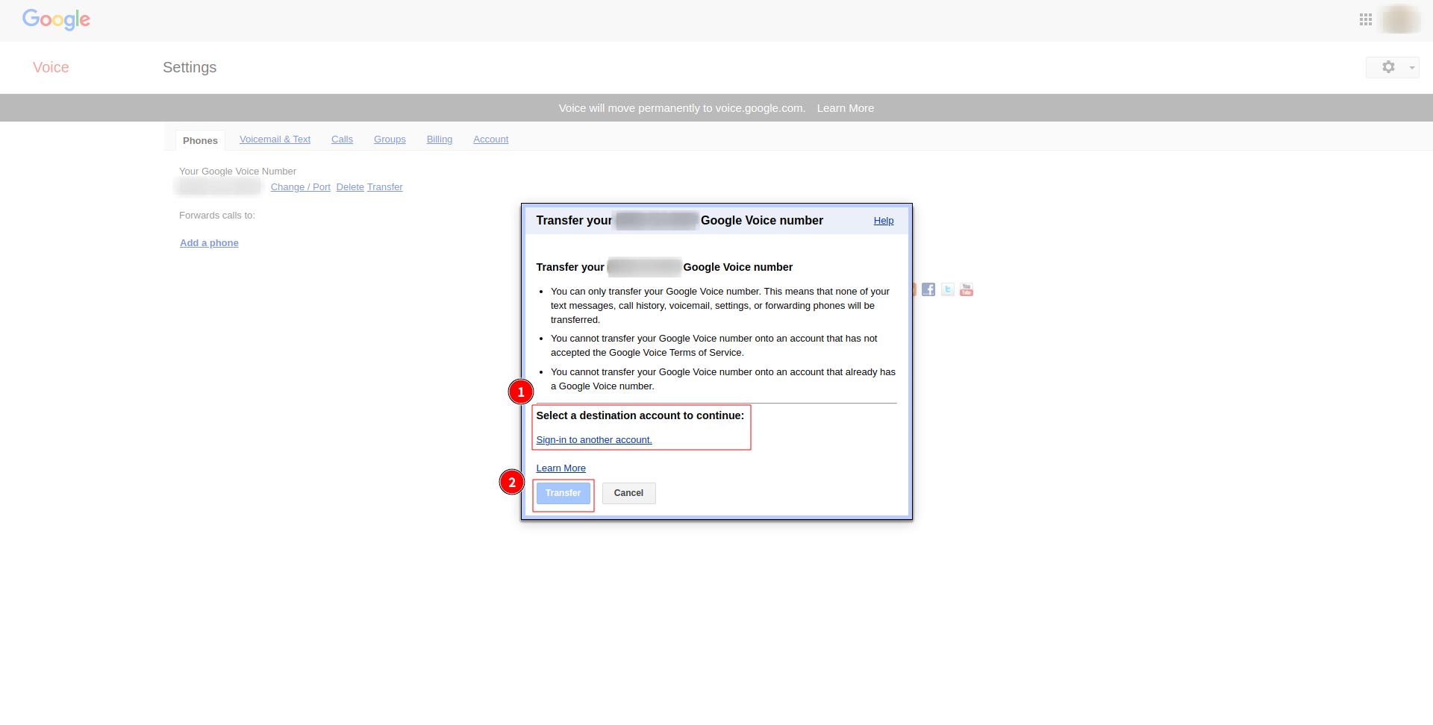Open the Voicemail & Text tab
The height and width of the screenshot is (725, 1433).
tap(275, 139)
